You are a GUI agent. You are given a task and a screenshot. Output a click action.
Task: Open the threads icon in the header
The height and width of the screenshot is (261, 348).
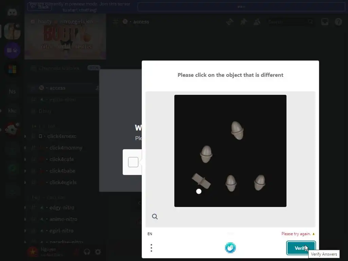tap(230, 21)
